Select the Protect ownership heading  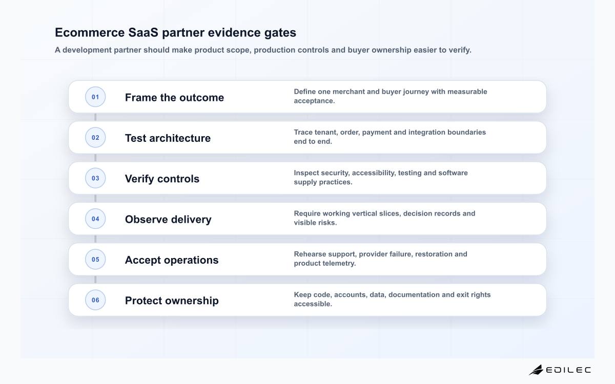[x=172, y=301]
